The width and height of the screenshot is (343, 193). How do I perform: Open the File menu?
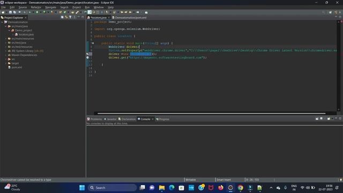click(x=4, y=7)
